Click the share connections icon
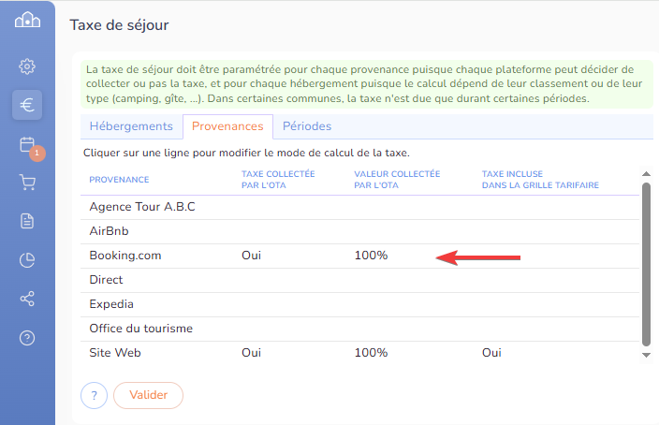The width and height of the screenshot is (659, 425). click(27, 299)
